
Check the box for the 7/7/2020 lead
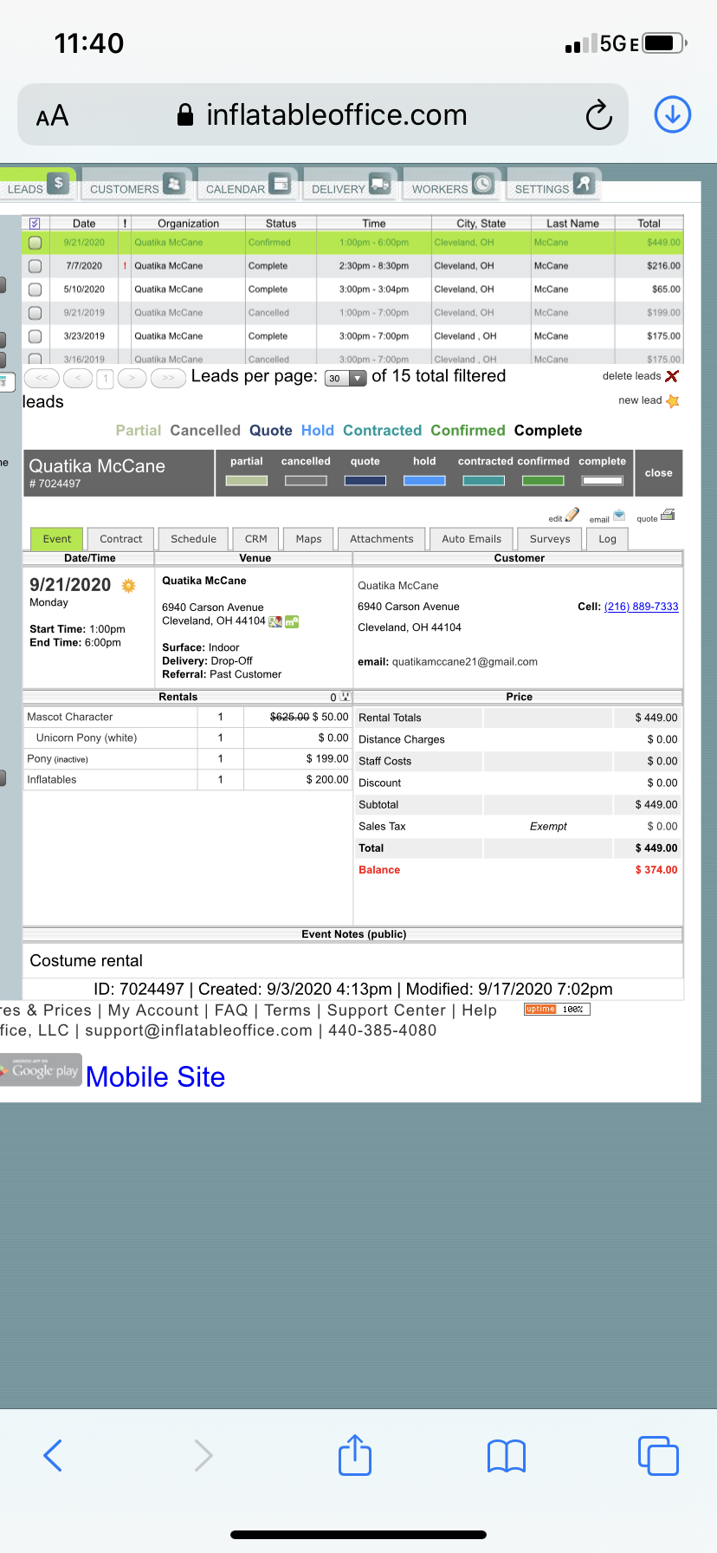[36, 266]
